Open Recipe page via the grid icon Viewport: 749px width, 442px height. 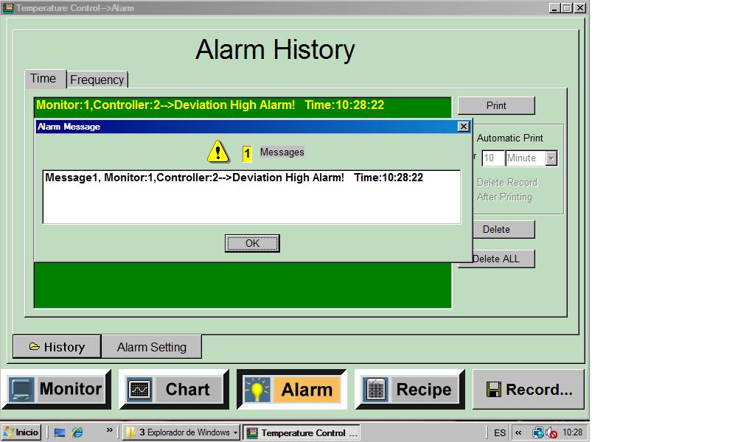click(x=375, y=390)
